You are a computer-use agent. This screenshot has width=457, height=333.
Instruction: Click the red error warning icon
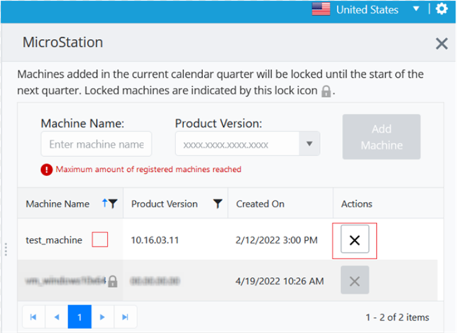click(x=46, y=170)
